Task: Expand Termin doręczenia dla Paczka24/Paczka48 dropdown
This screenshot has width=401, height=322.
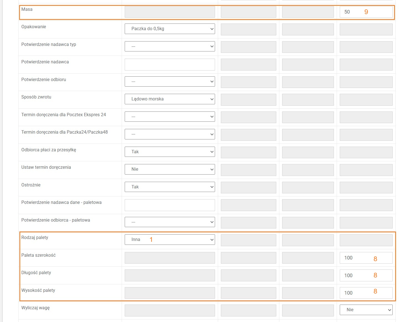Action: (x=170, y=134)
